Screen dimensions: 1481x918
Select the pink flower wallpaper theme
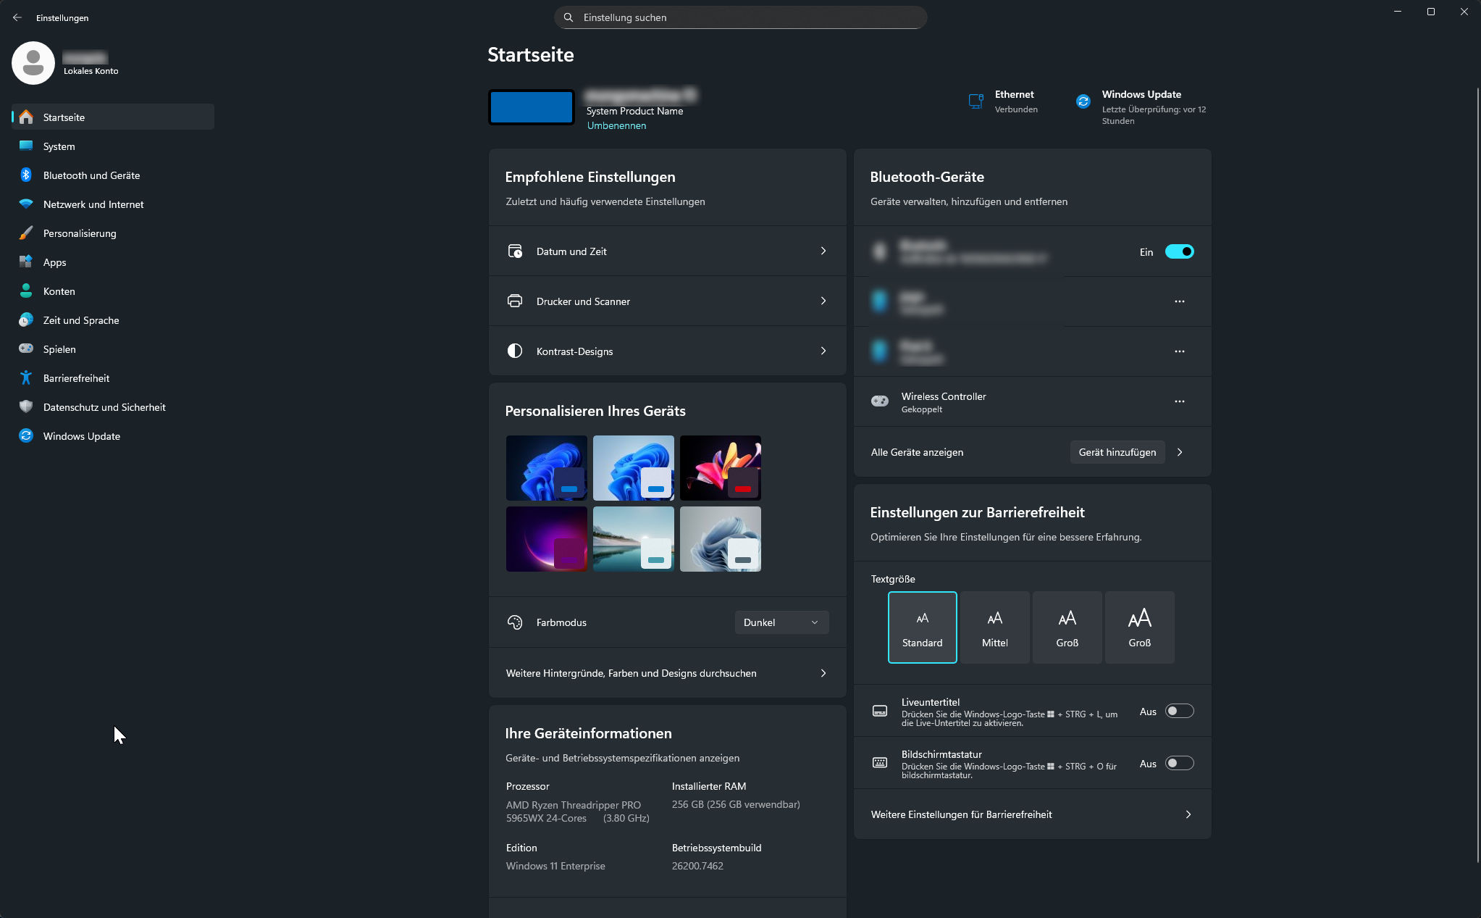[x=720, y=467]
